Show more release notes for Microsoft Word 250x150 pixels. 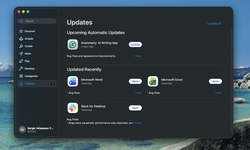point(138,93)
